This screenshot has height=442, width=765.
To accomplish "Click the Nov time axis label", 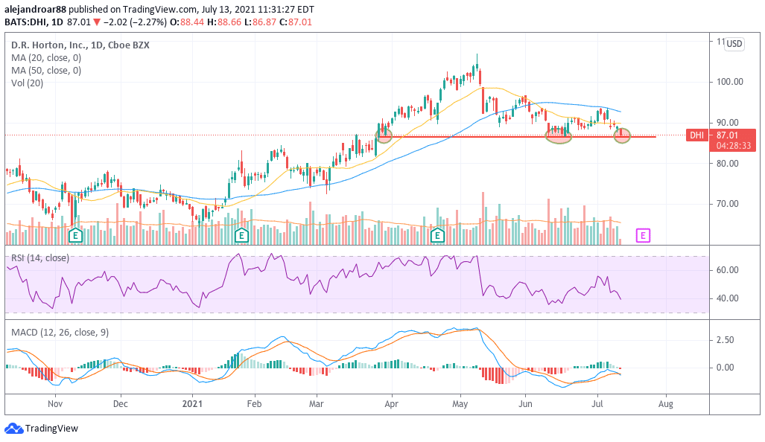I will coord(55,404).
